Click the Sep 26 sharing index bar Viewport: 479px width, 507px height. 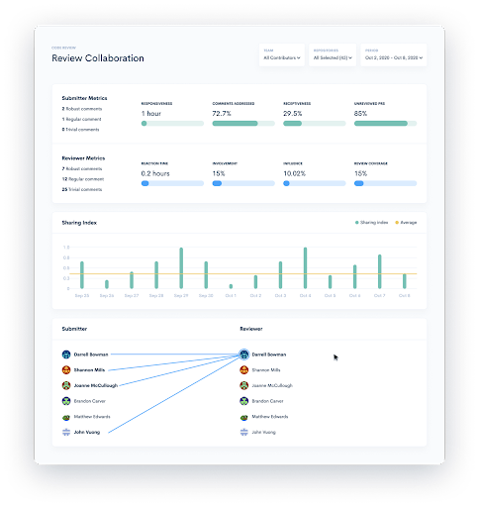[x=107, y=284]
